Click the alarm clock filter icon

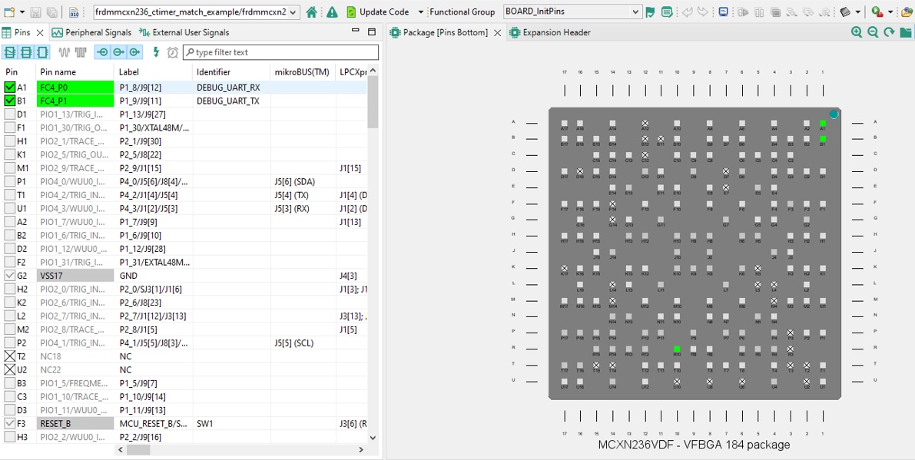pos(173,52)
